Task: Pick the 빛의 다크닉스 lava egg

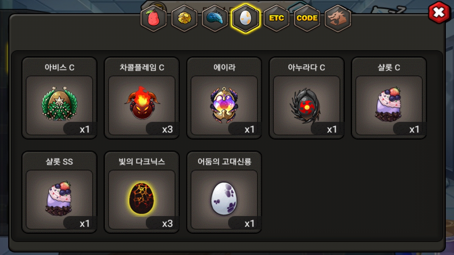Action: click(x=142, y=192)
